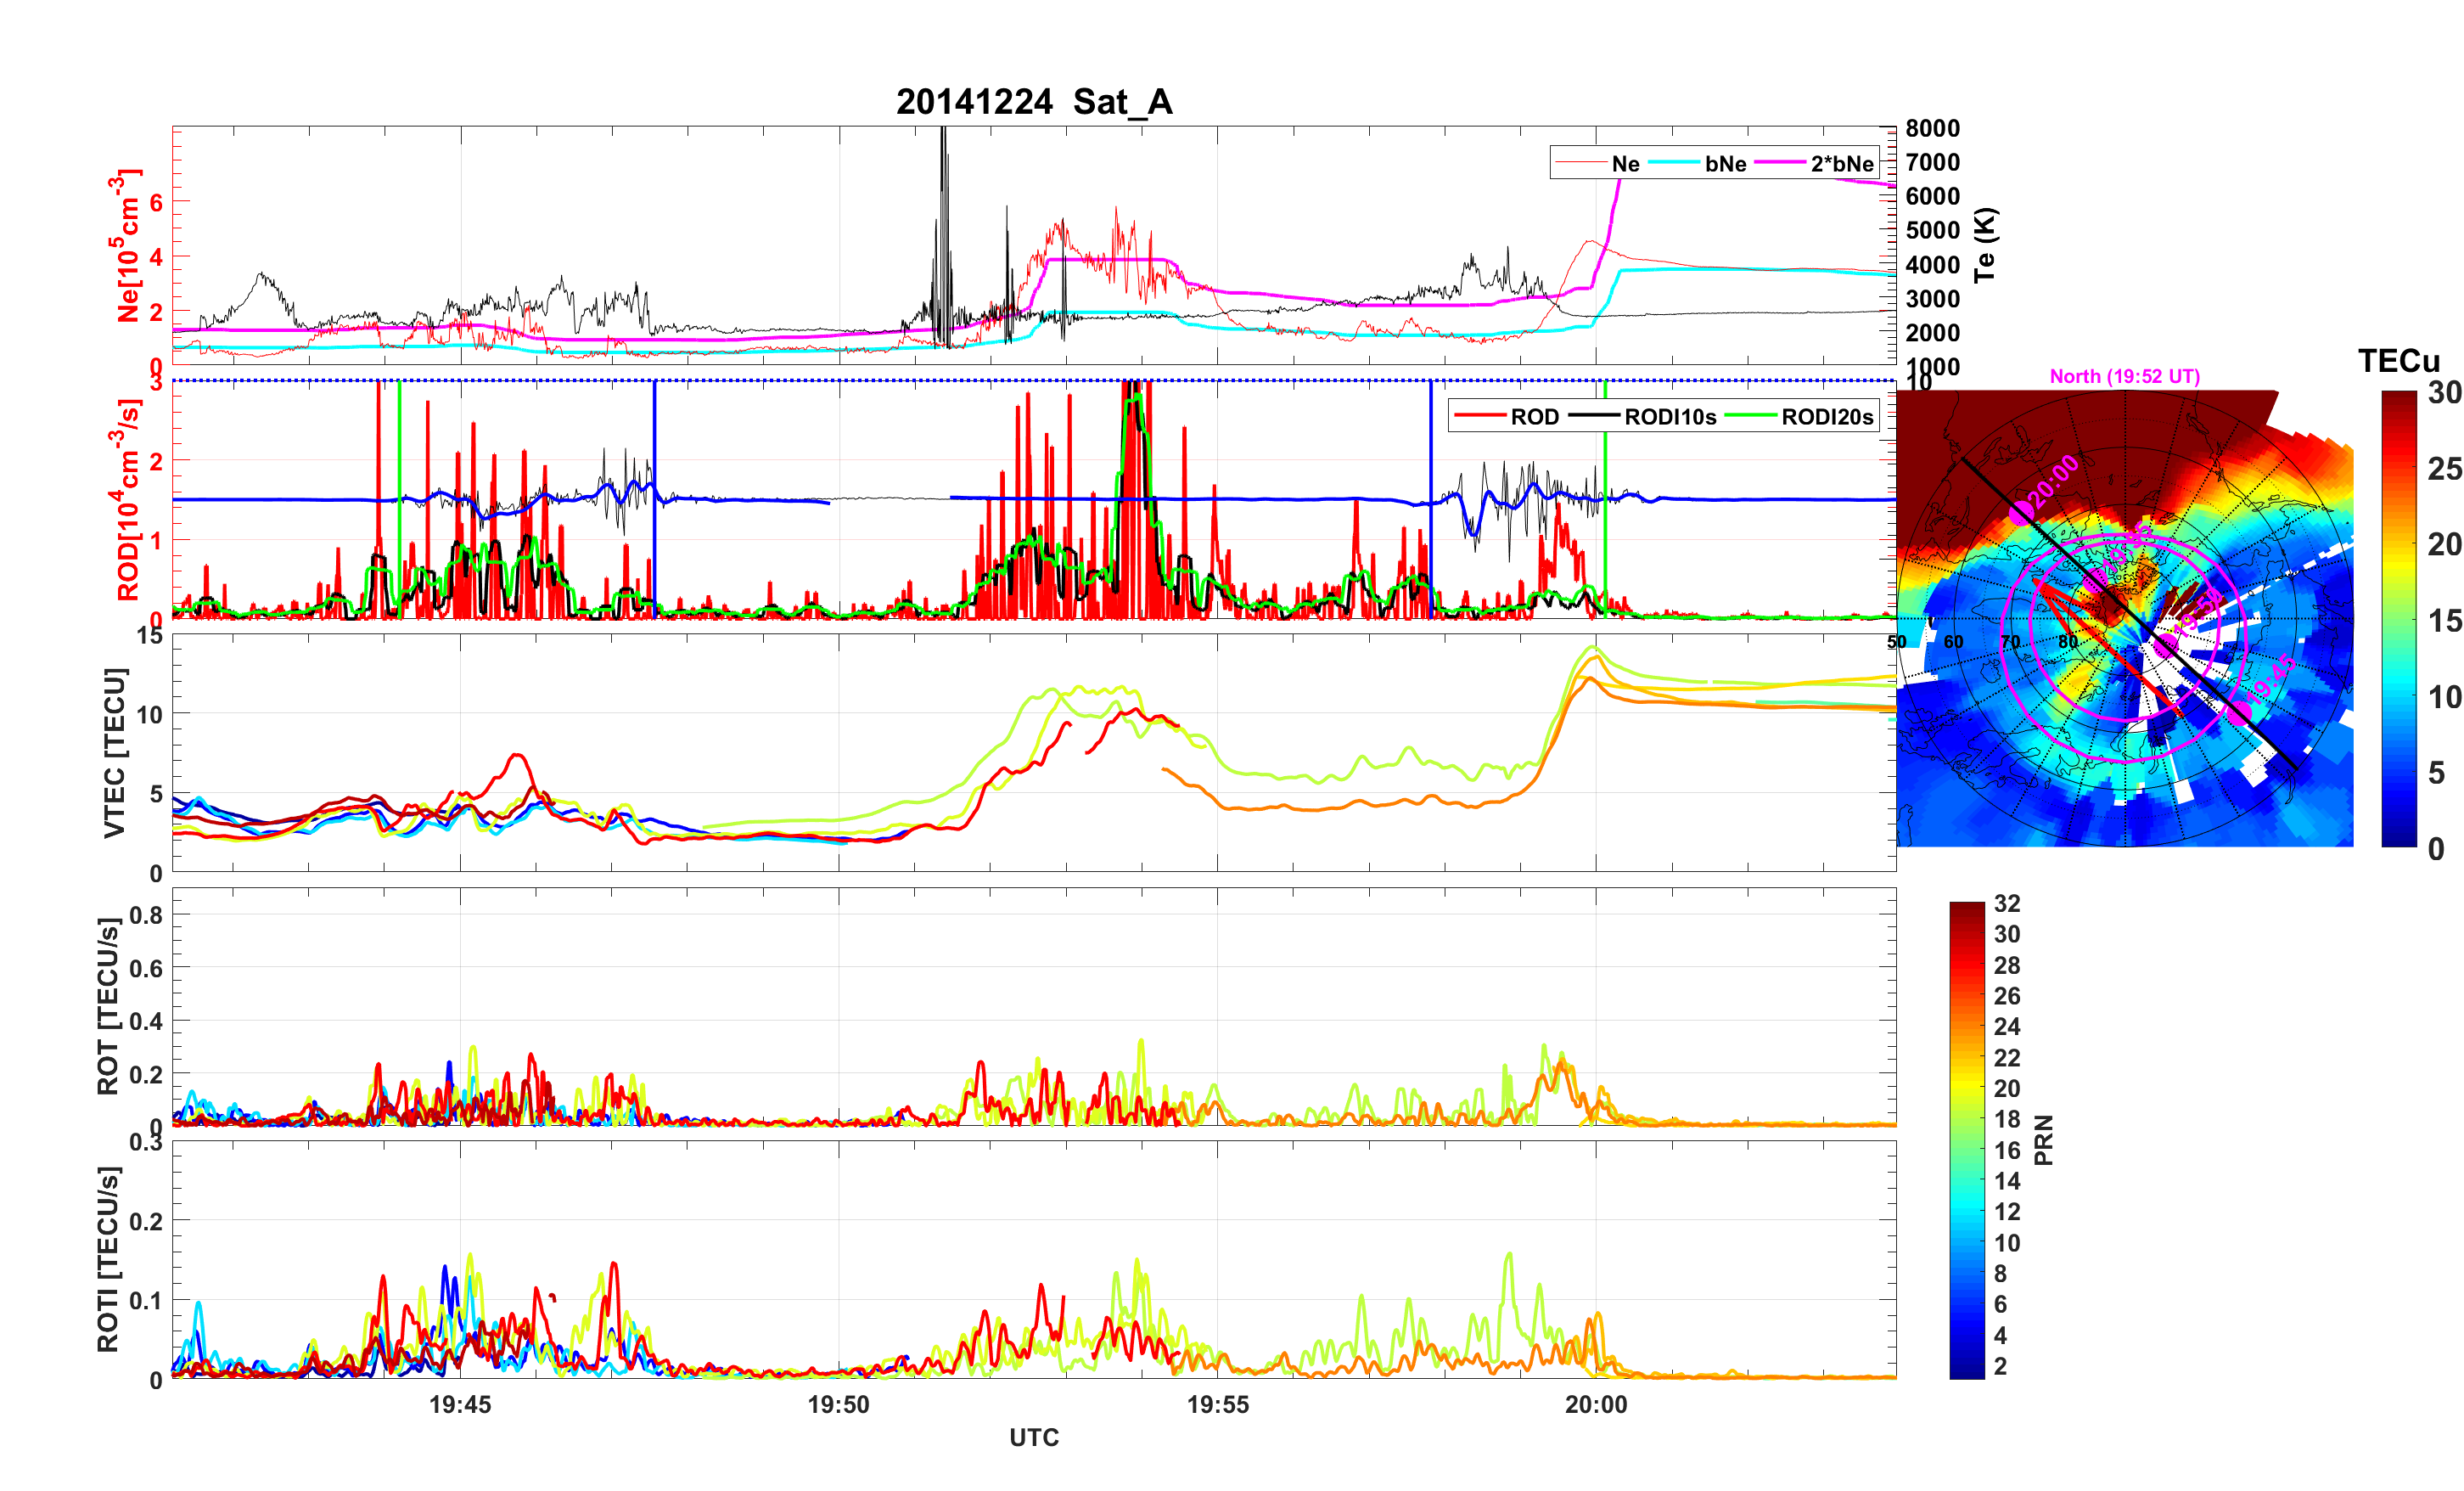Click the TECu colorbar title
The image size is (2464, 1491).
[x=2398, y=360]
